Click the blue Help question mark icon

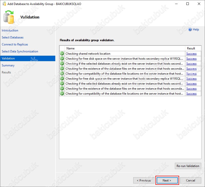coord(190,29)
